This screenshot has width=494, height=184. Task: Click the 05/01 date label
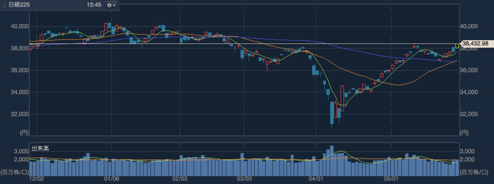[391, 179]
